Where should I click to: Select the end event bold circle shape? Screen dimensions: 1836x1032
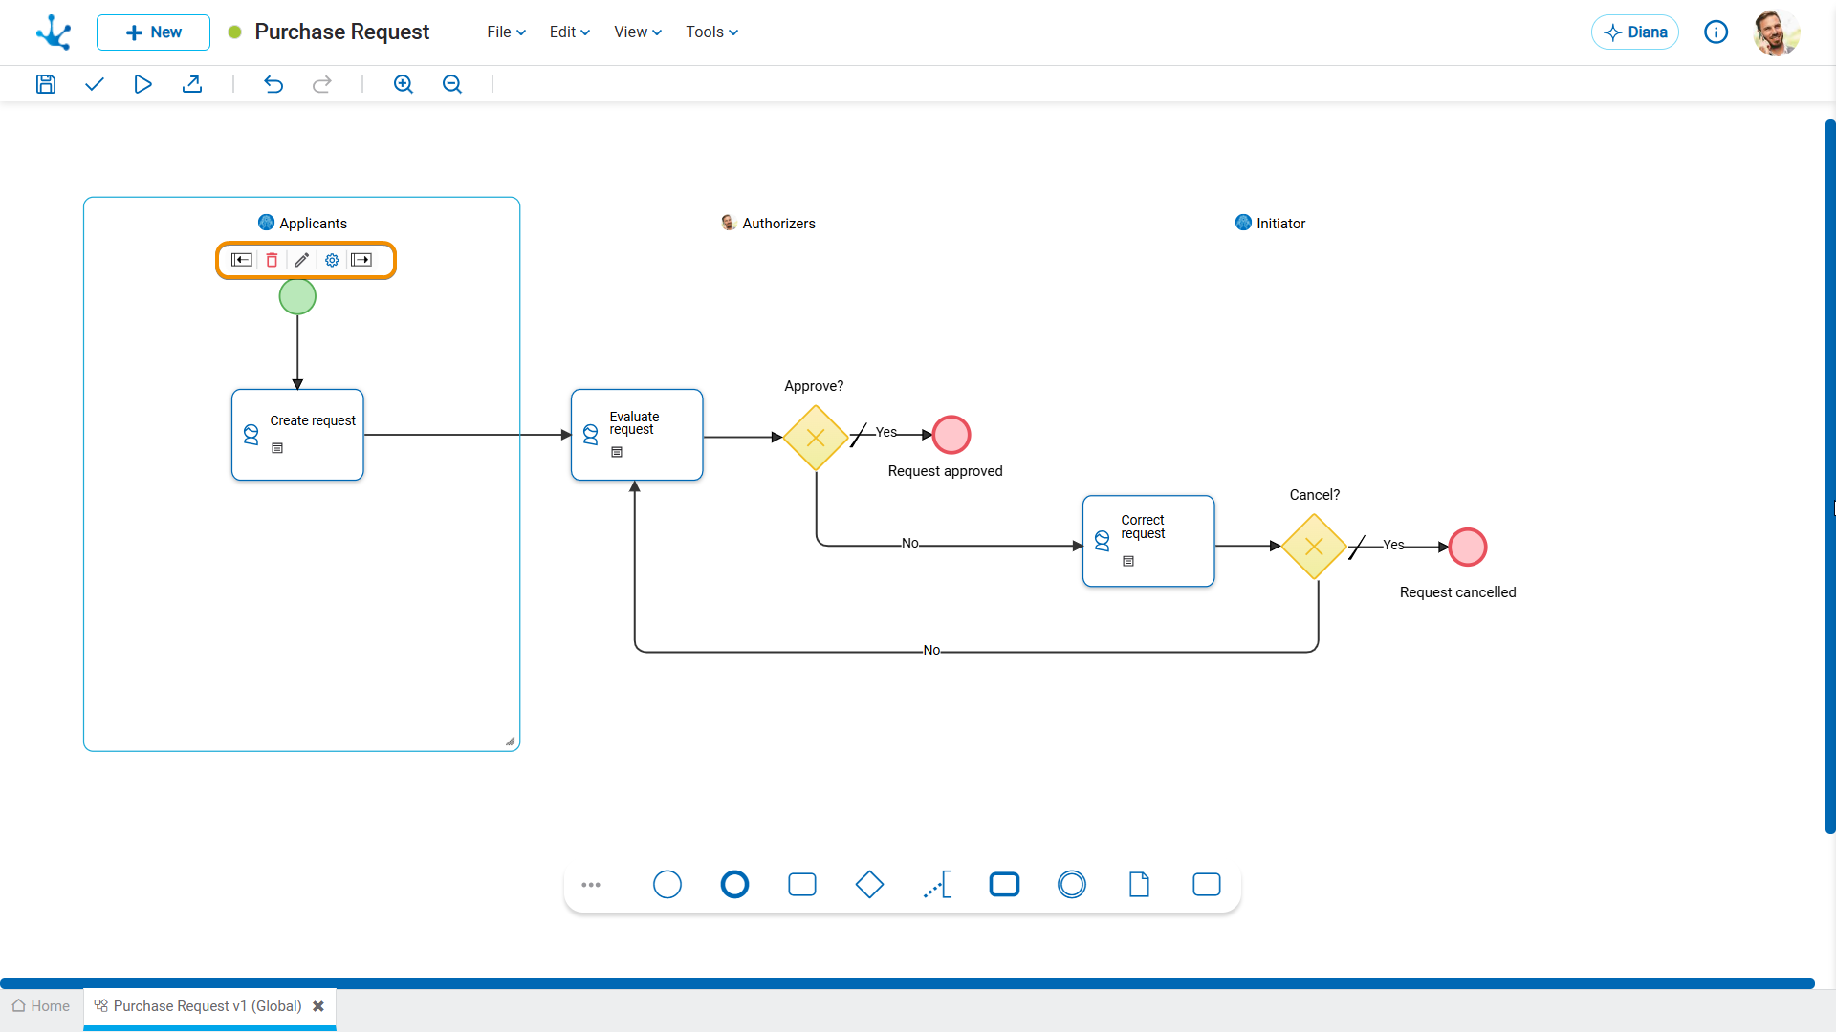tap(734, 885)
